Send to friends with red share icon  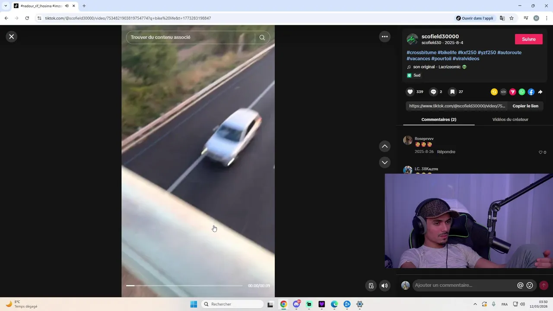513,92
